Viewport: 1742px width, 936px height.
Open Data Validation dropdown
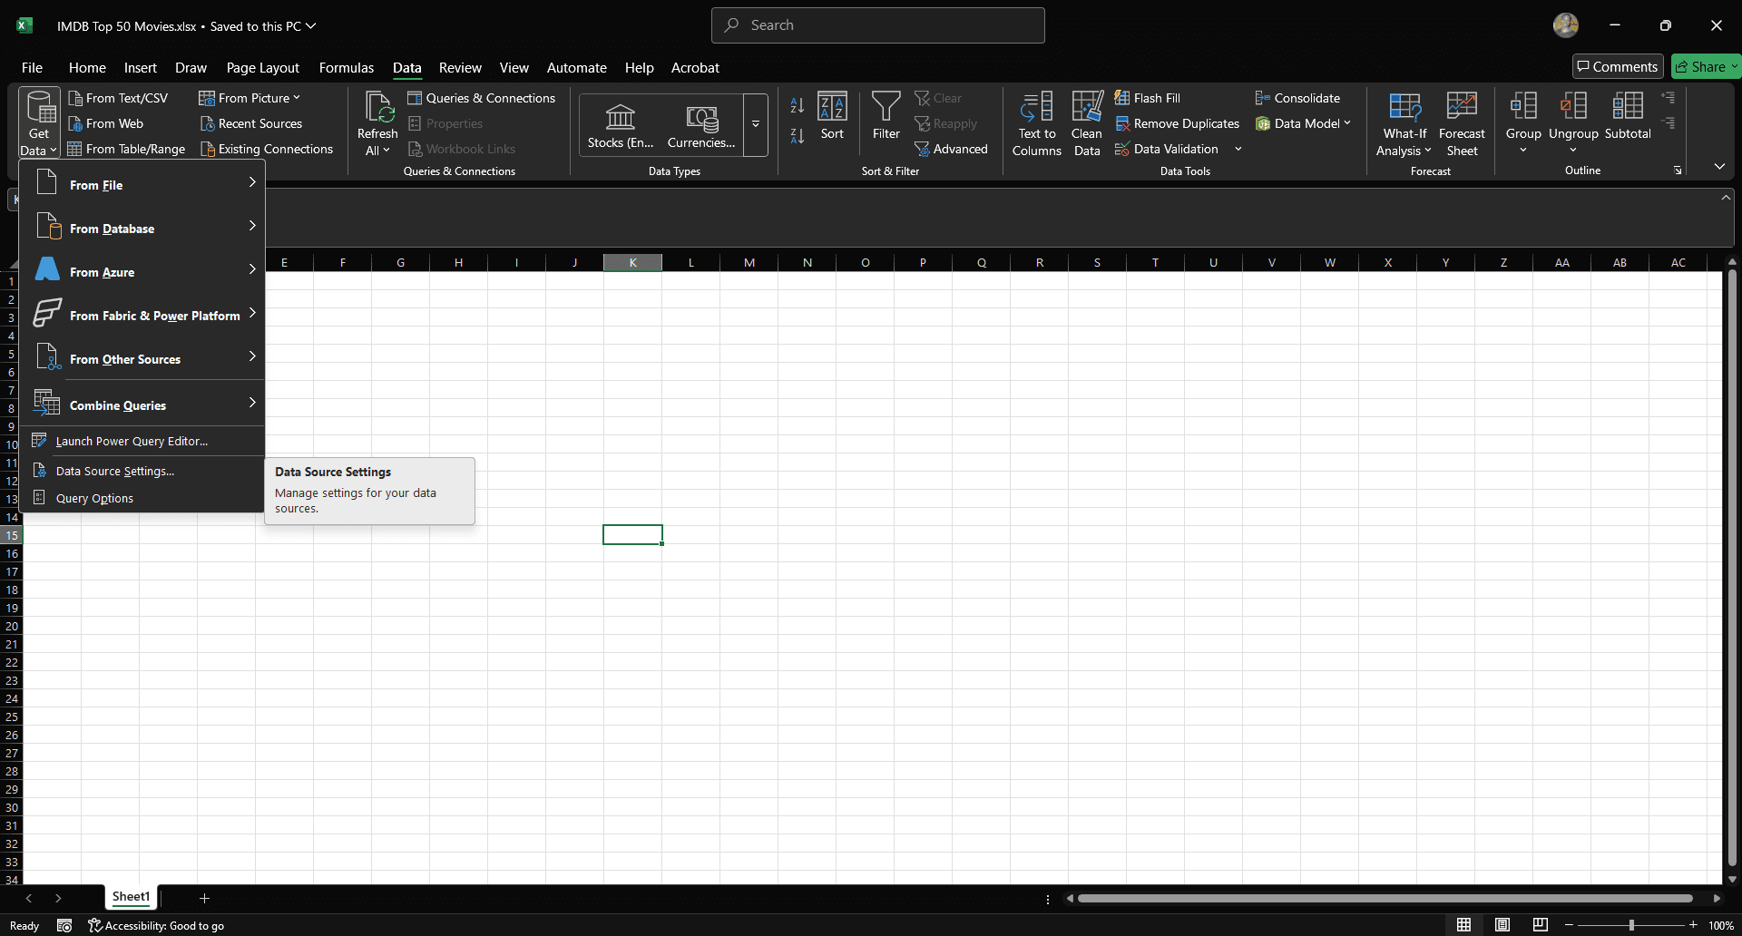1238,149
